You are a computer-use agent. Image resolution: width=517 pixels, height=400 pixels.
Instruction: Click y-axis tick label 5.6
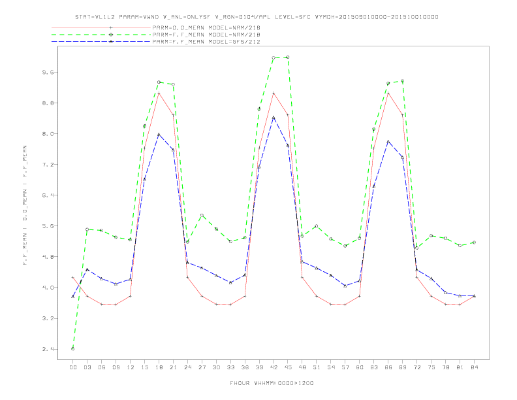(48, 226)
